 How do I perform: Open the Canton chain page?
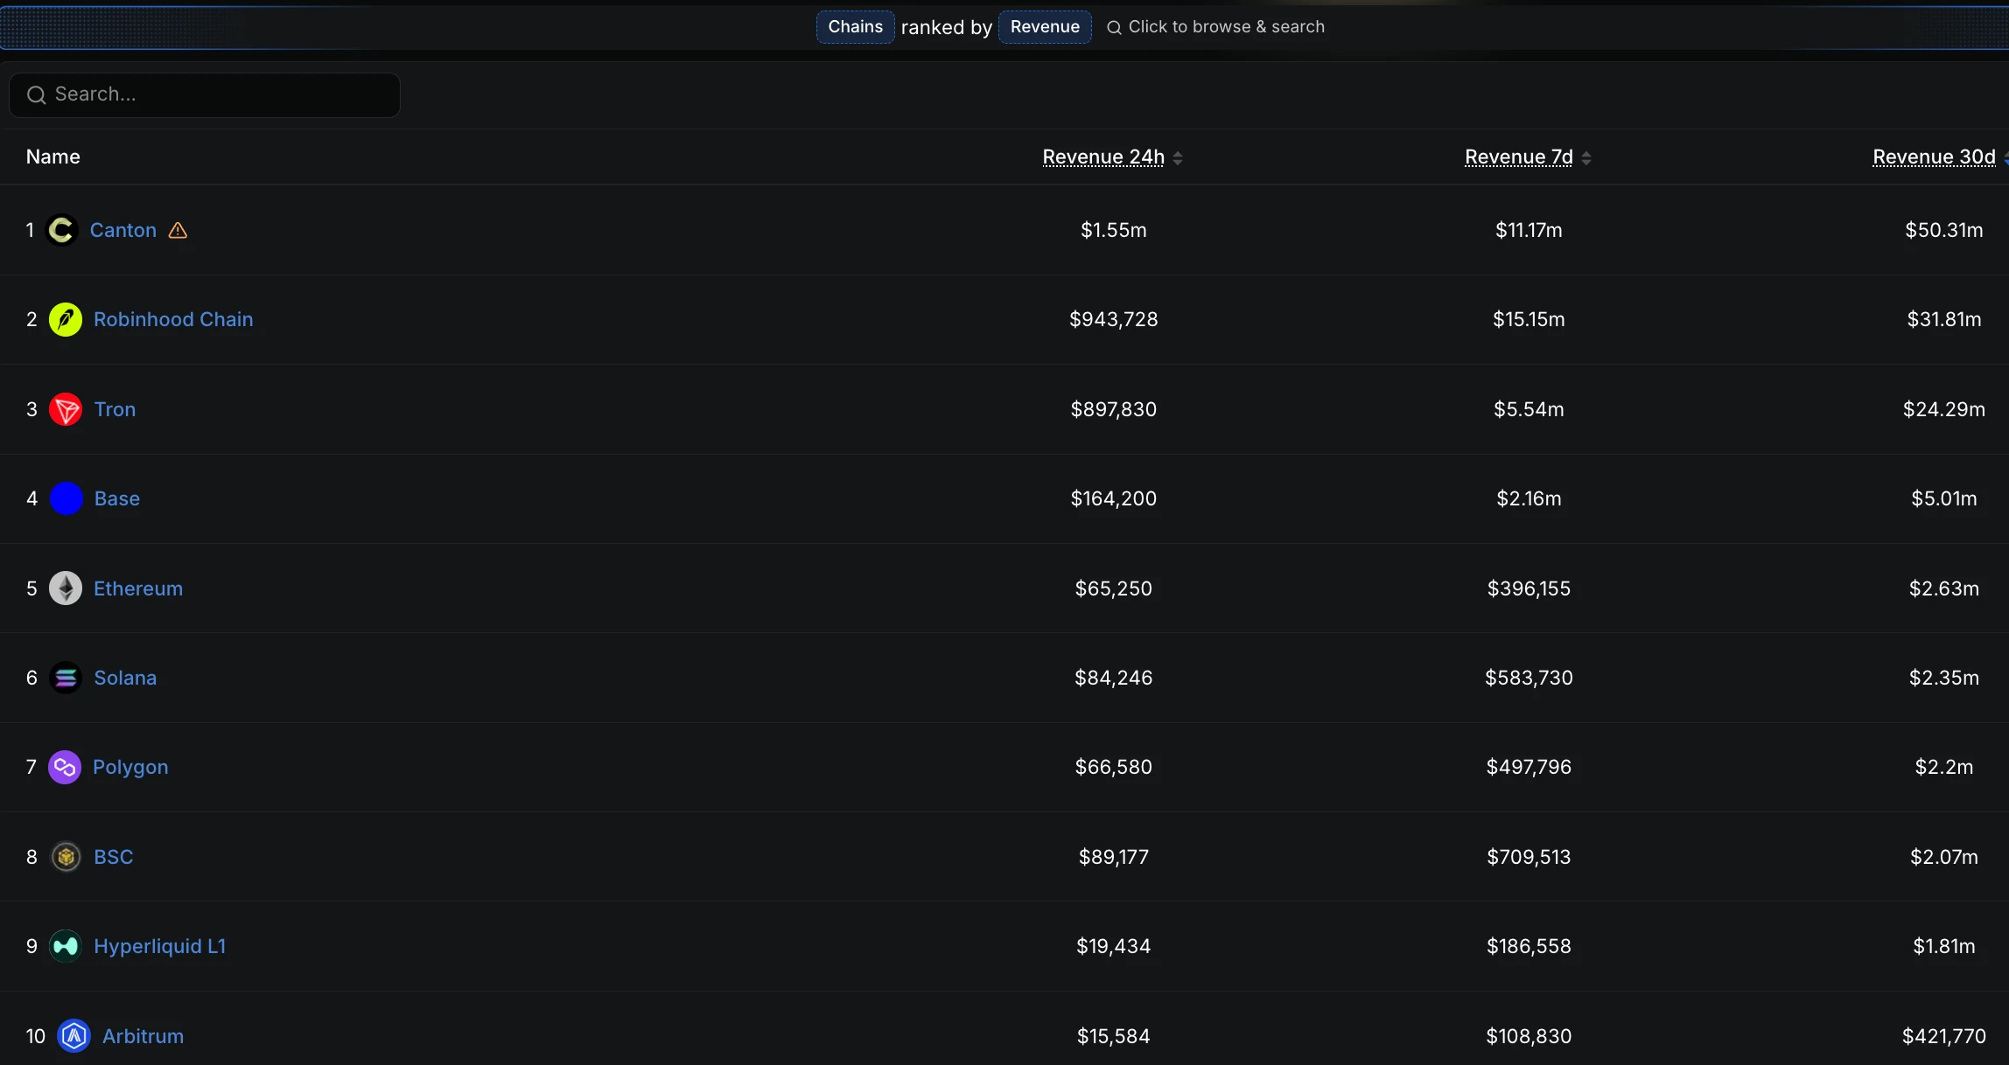[x=123, y=230]
